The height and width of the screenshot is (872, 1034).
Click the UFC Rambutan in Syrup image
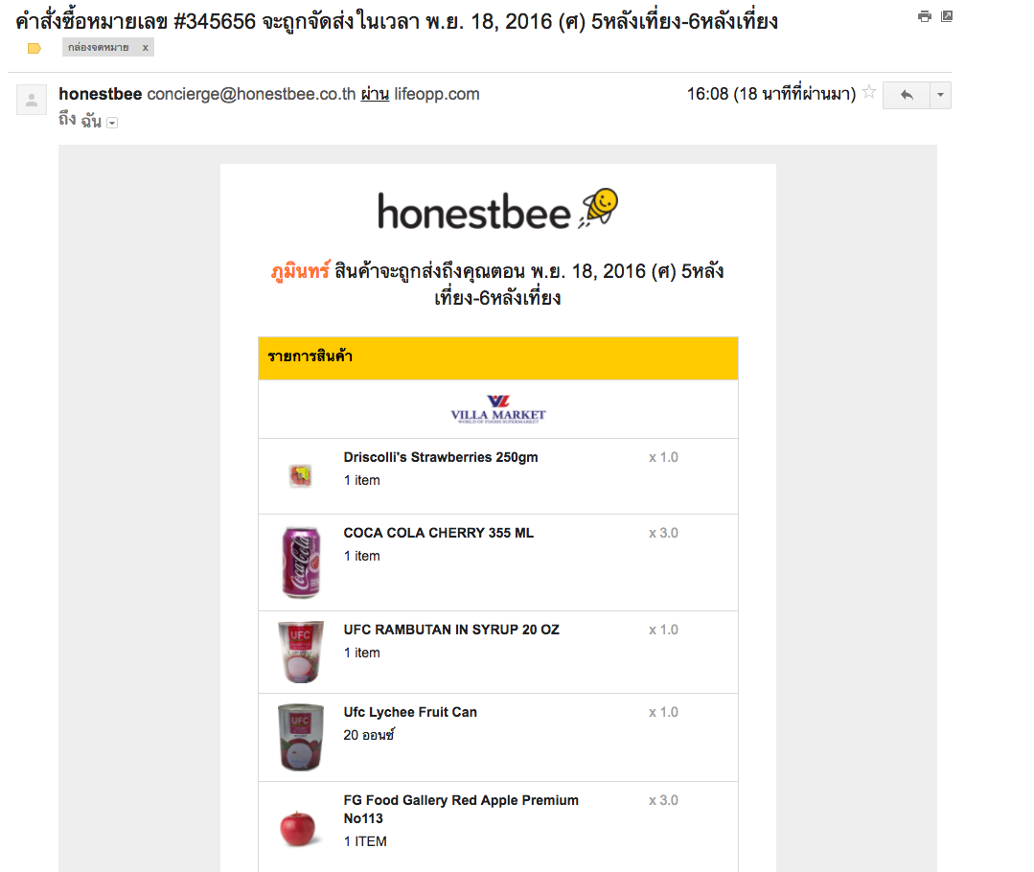click(300, 652)
